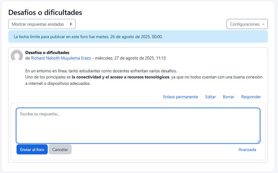Click the page heading 'Desafíos o dificultades'
278x173 pixels.
pos(45,13)
